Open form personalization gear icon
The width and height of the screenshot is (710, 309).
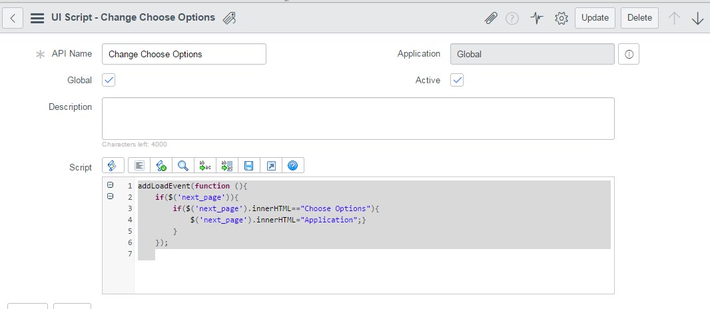[561, 18]
